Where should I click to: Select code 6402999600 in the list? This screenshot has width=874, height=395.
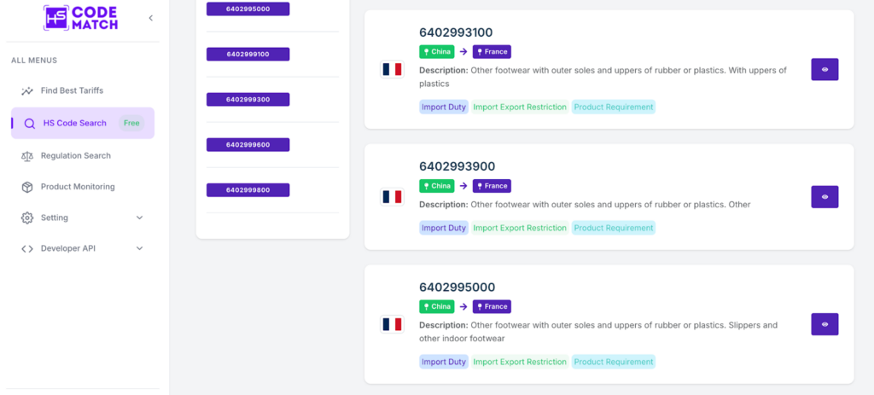(248, 145)
